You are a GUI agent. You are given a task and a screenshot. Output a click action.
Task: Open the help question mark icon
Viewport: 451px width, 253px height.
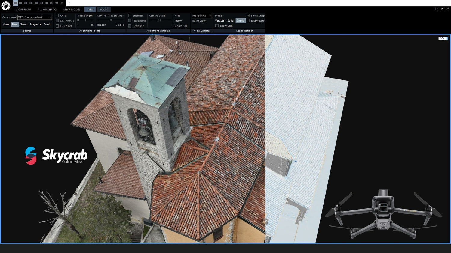point(448,9)
